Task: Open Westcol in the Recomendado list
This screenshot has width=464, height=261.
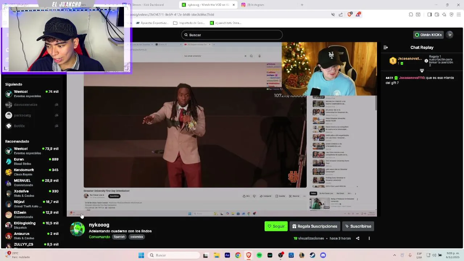Action: point(32,151)
